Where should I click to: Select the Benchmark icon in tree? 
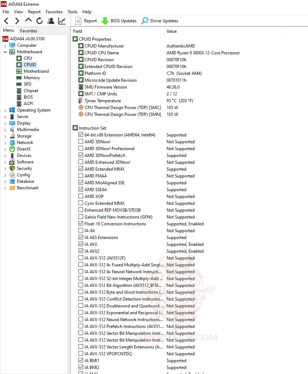click(12, 188)
